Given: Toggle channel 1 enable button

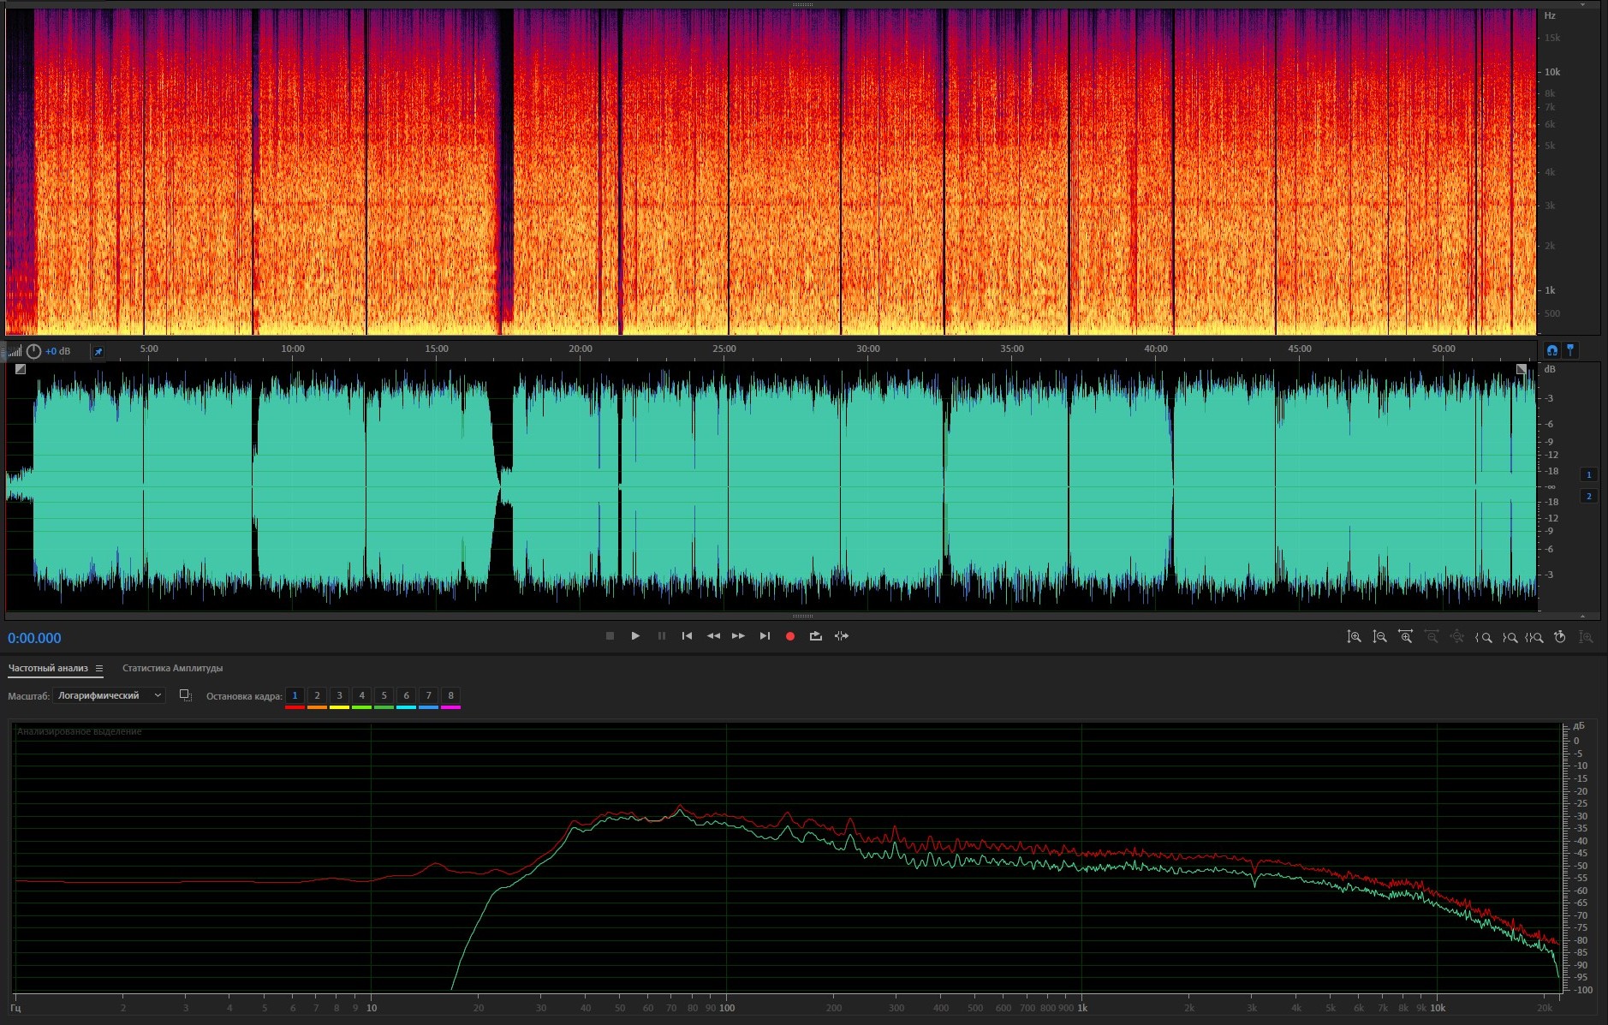Looking at the screenshot, I should click(1588, 474).
